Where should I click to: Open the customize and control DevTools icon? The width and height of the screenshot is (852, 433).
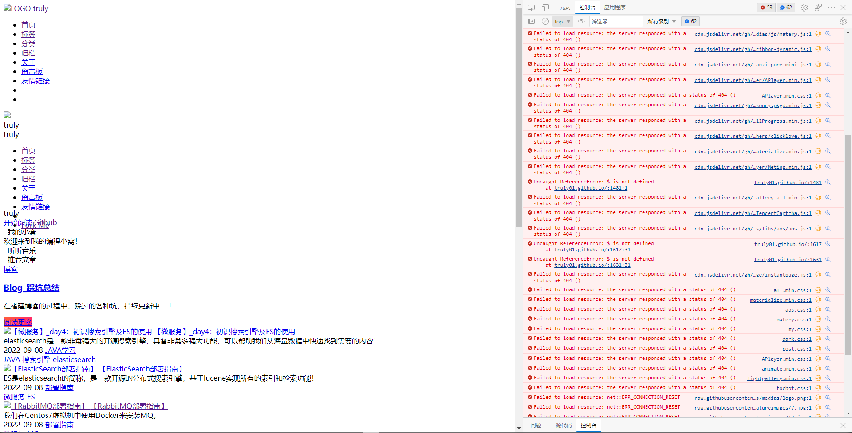[818, 8]
